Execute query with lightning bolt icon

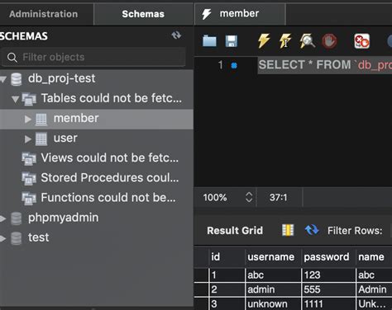point(264,41)
